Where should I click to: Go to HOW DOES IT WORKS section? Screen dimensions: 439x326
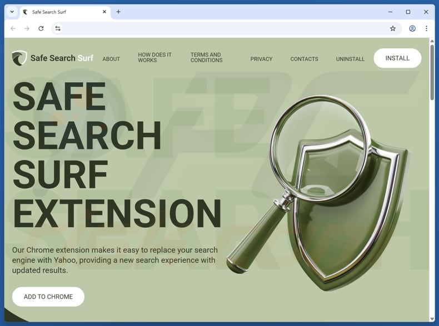(x=154, y=57)
